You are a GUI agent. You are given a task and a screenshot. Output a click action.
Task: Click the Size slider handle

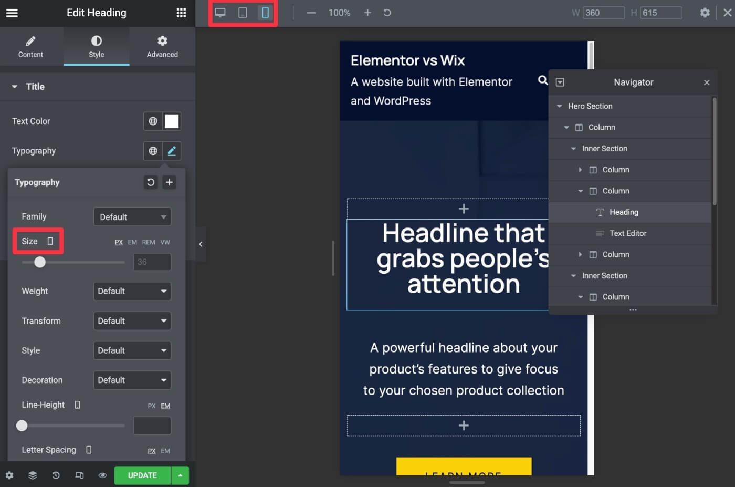(x=40, y=262)
